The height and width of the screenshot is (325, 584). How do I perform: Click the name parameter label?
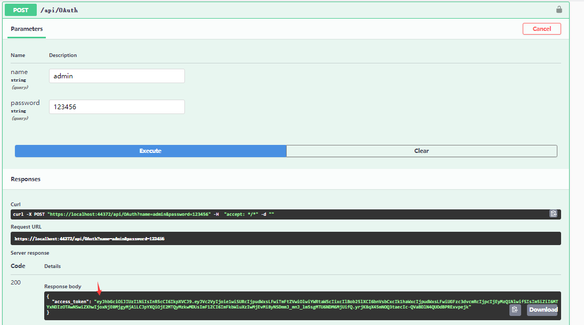pos(19,72)
